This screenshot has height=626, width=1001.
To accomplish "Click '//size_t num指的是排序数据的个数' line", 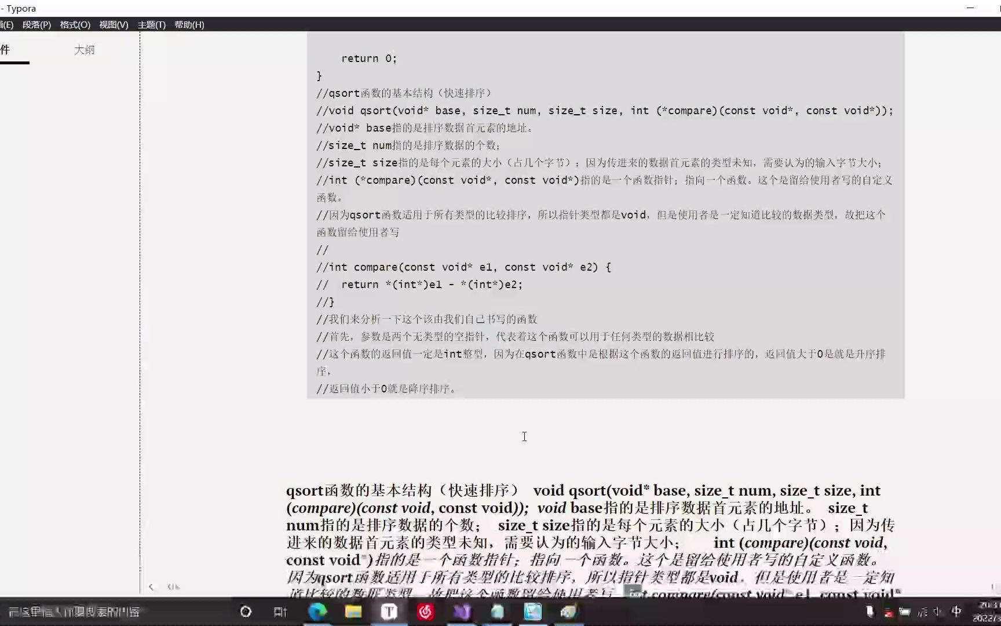I will coord(408,145).
